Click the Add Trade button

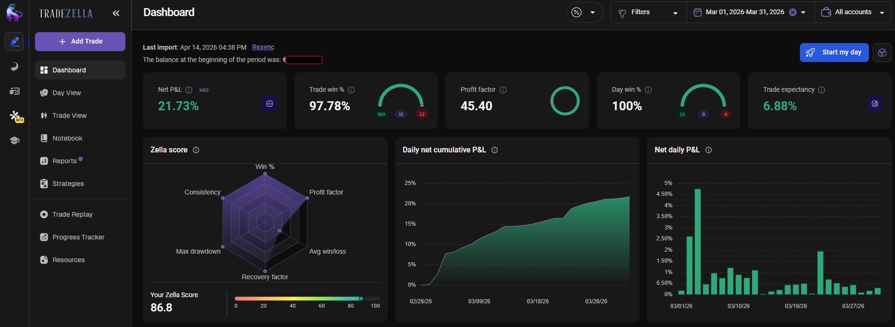pos(80,42)
